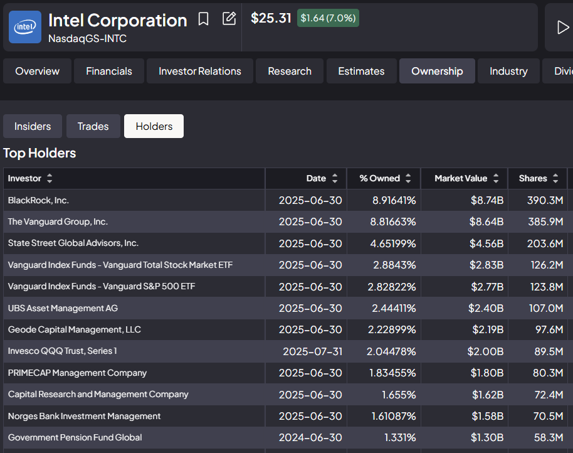Click BlackRock's 8.91641% owned value
The height and width of the screenshot is (453, 573).
(394, 200)
